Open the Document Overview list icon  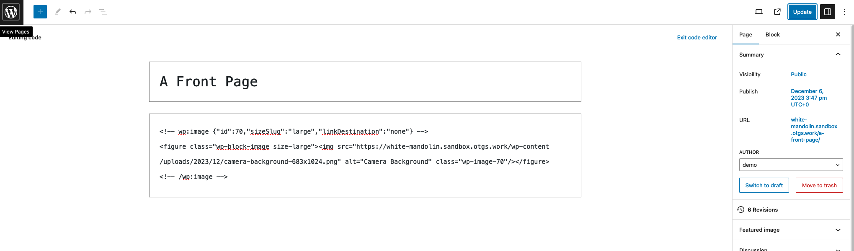tap(103, 12)
